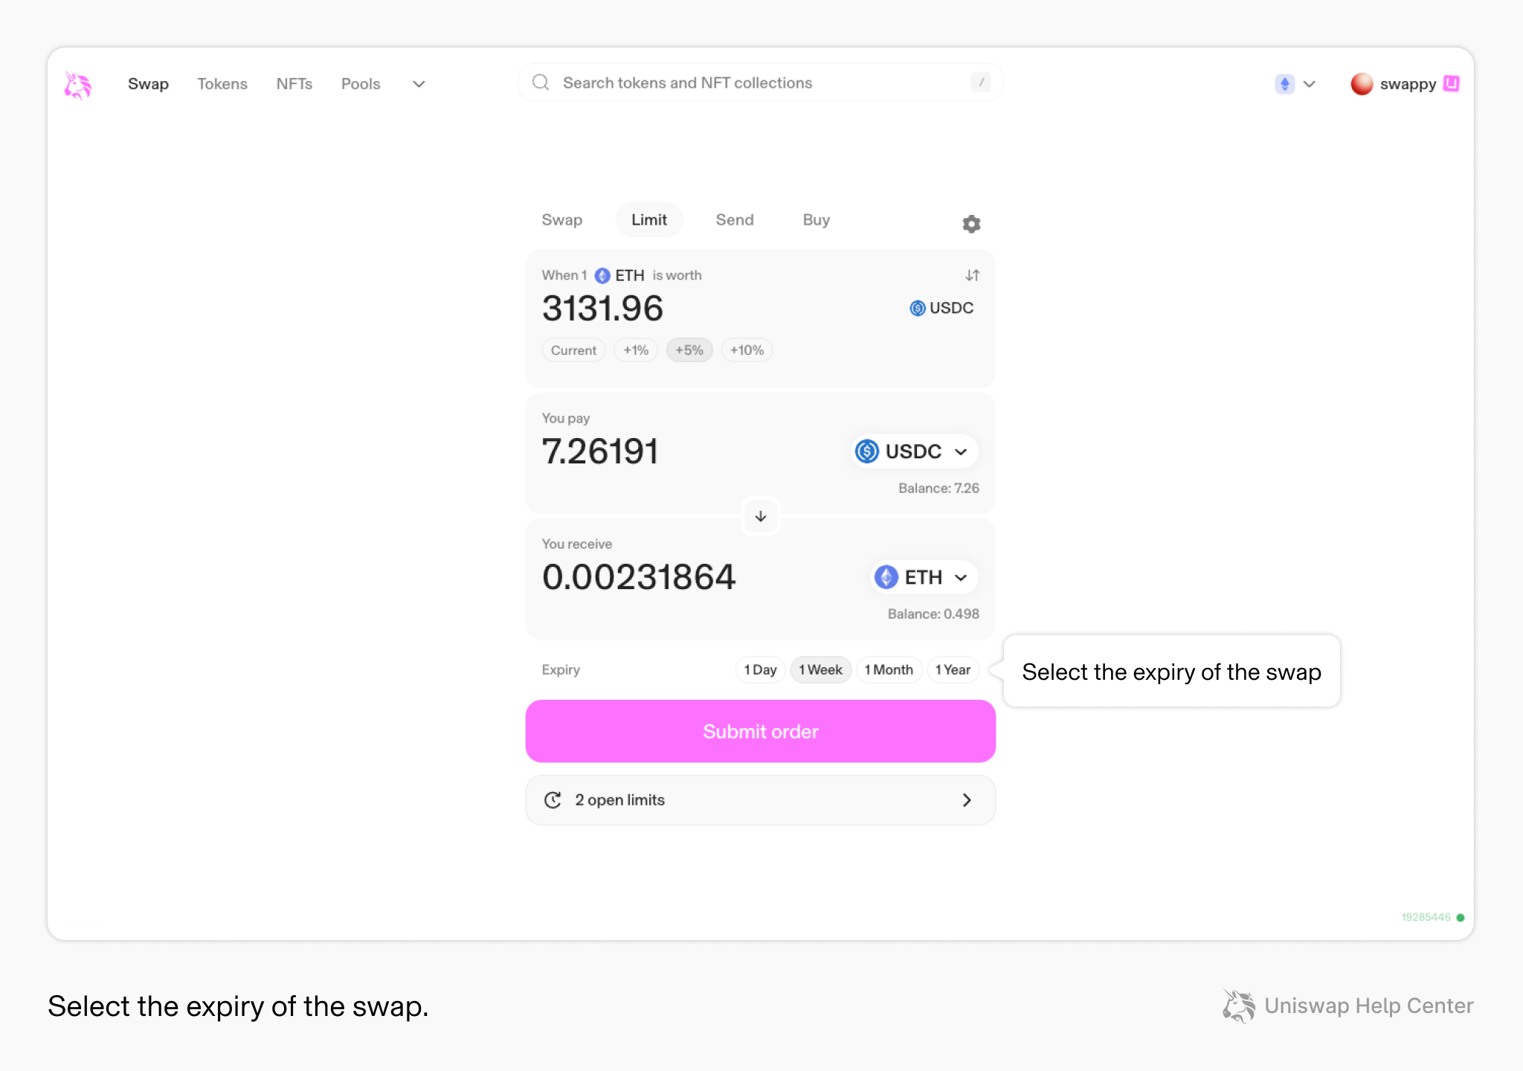Switch to the Send tab
The width and height of the screenshot is (1523, 1071).
point(734,220)
